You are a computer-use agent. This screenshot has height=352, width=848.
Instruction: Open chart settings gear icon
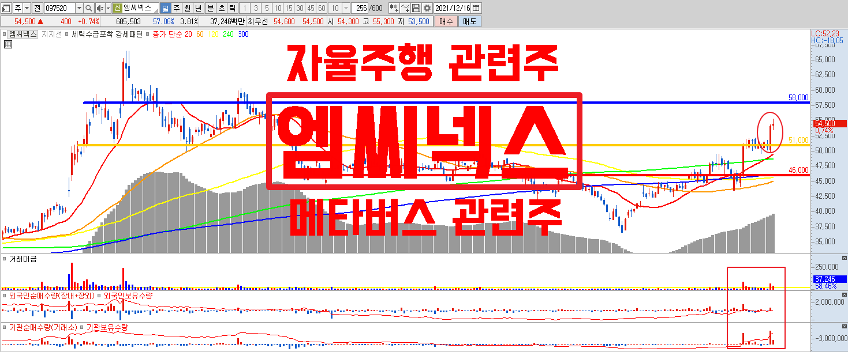click(427, 8)
